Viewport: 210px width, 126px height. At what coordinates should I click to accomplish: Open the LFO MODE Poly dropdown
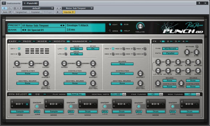(76, 54)
